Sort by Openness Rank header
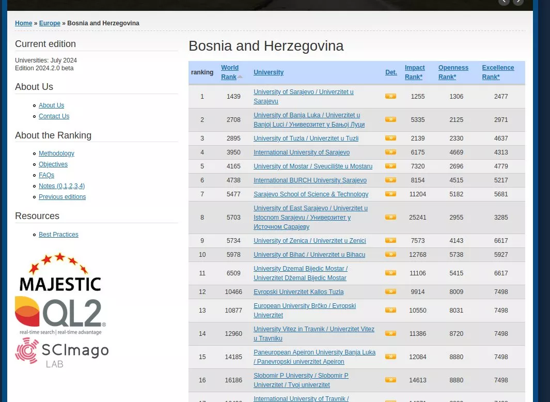Image resolution: width=550 pixels, height=402 pixels. pos(453,72)
